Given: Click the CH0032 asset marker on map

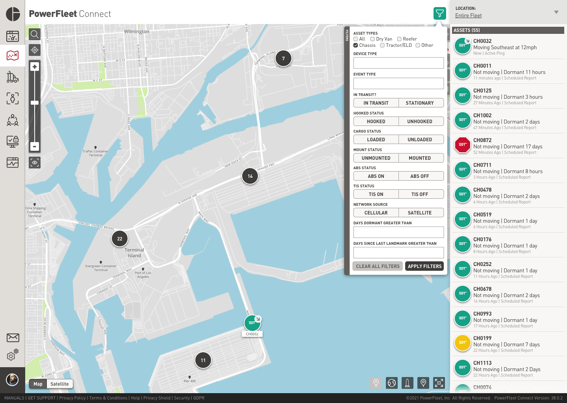Looking at the screenshot, I should 252,323.
